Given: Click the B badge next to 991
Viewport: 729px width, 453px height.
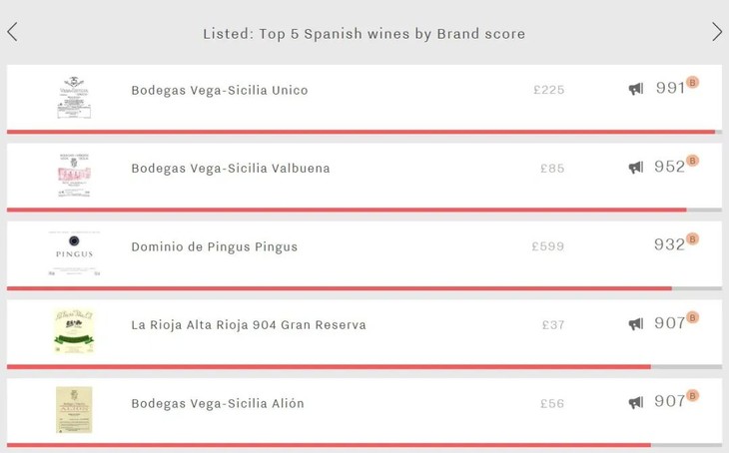Looking at the screenshot, I should click(693, 82).
